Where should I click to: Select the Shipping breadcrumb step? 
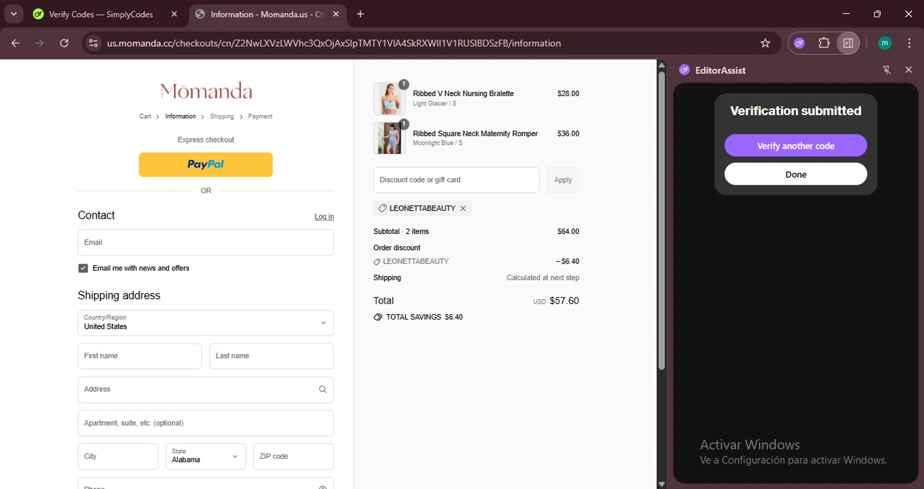(x=222, y=116)
